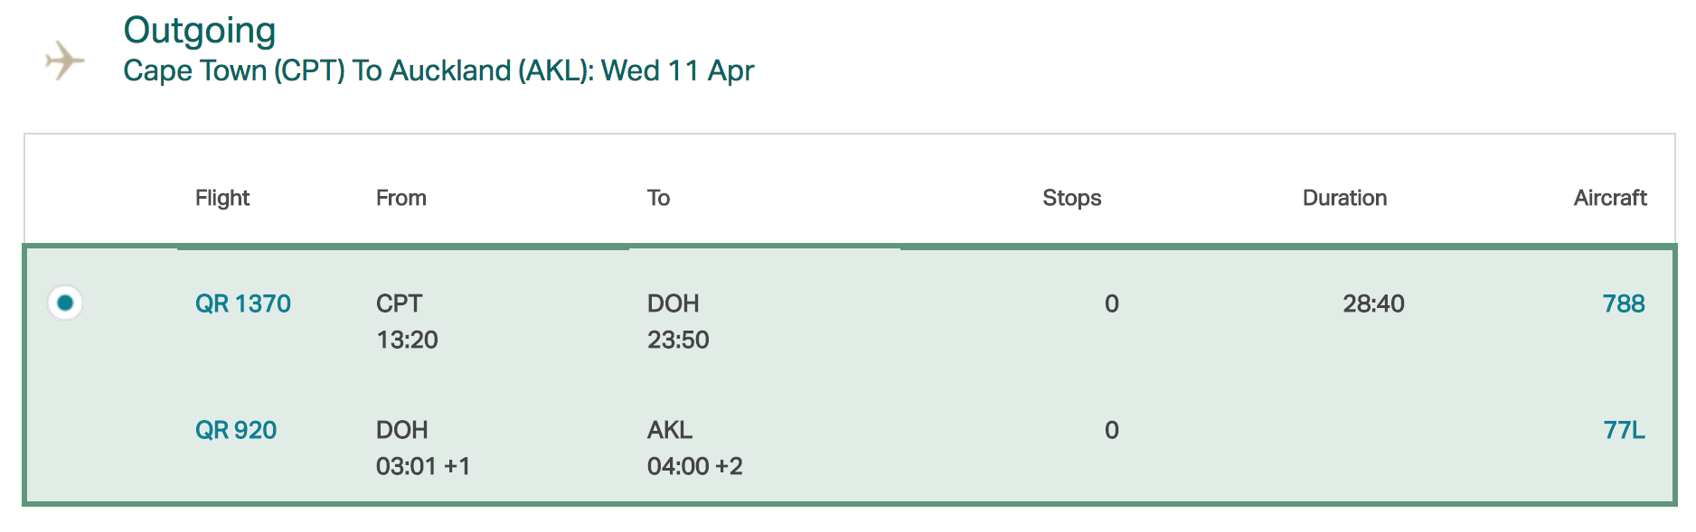This screenshot has width=1696, height=532.
Task: Click the 77L aircraft type link
Action: [1624, 430]
